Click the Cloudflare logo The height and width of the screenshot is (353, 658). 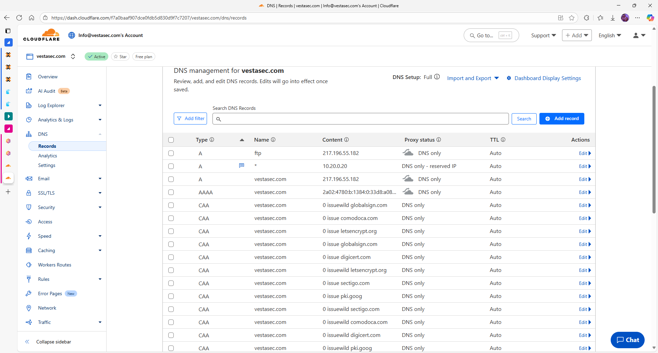pos(41,35)
